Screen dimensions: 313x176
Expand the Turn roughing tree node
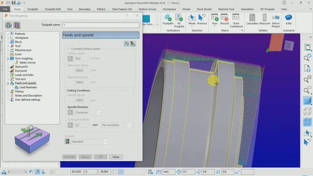(8, 59)
